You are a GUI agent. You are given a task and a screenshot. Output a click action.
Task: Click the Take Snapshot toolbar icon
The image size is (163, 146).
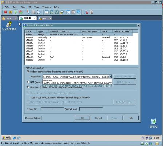click(x=28, y=12)
